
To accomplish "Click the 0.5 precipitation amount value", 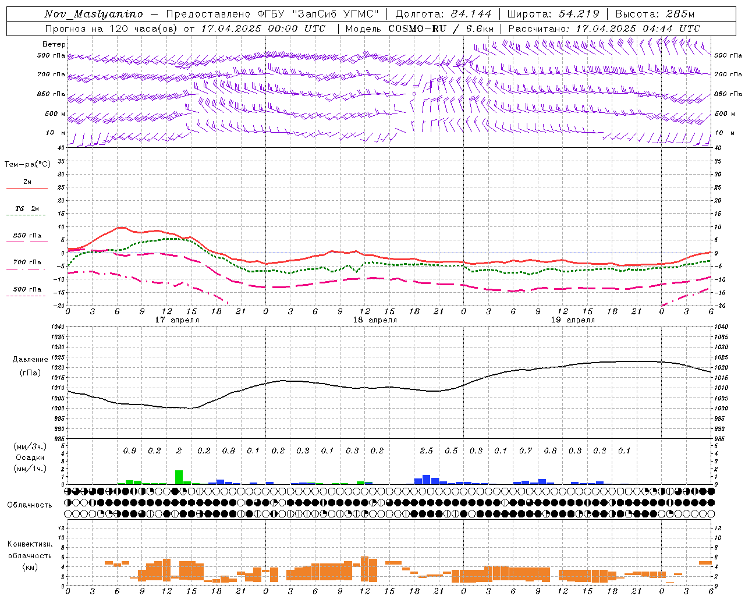I will click(x=451, y=451).
